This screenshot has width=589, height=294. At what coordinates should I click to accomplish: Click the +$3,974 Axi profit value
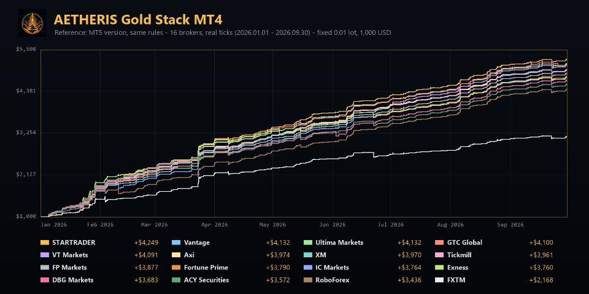pos(277,255)
